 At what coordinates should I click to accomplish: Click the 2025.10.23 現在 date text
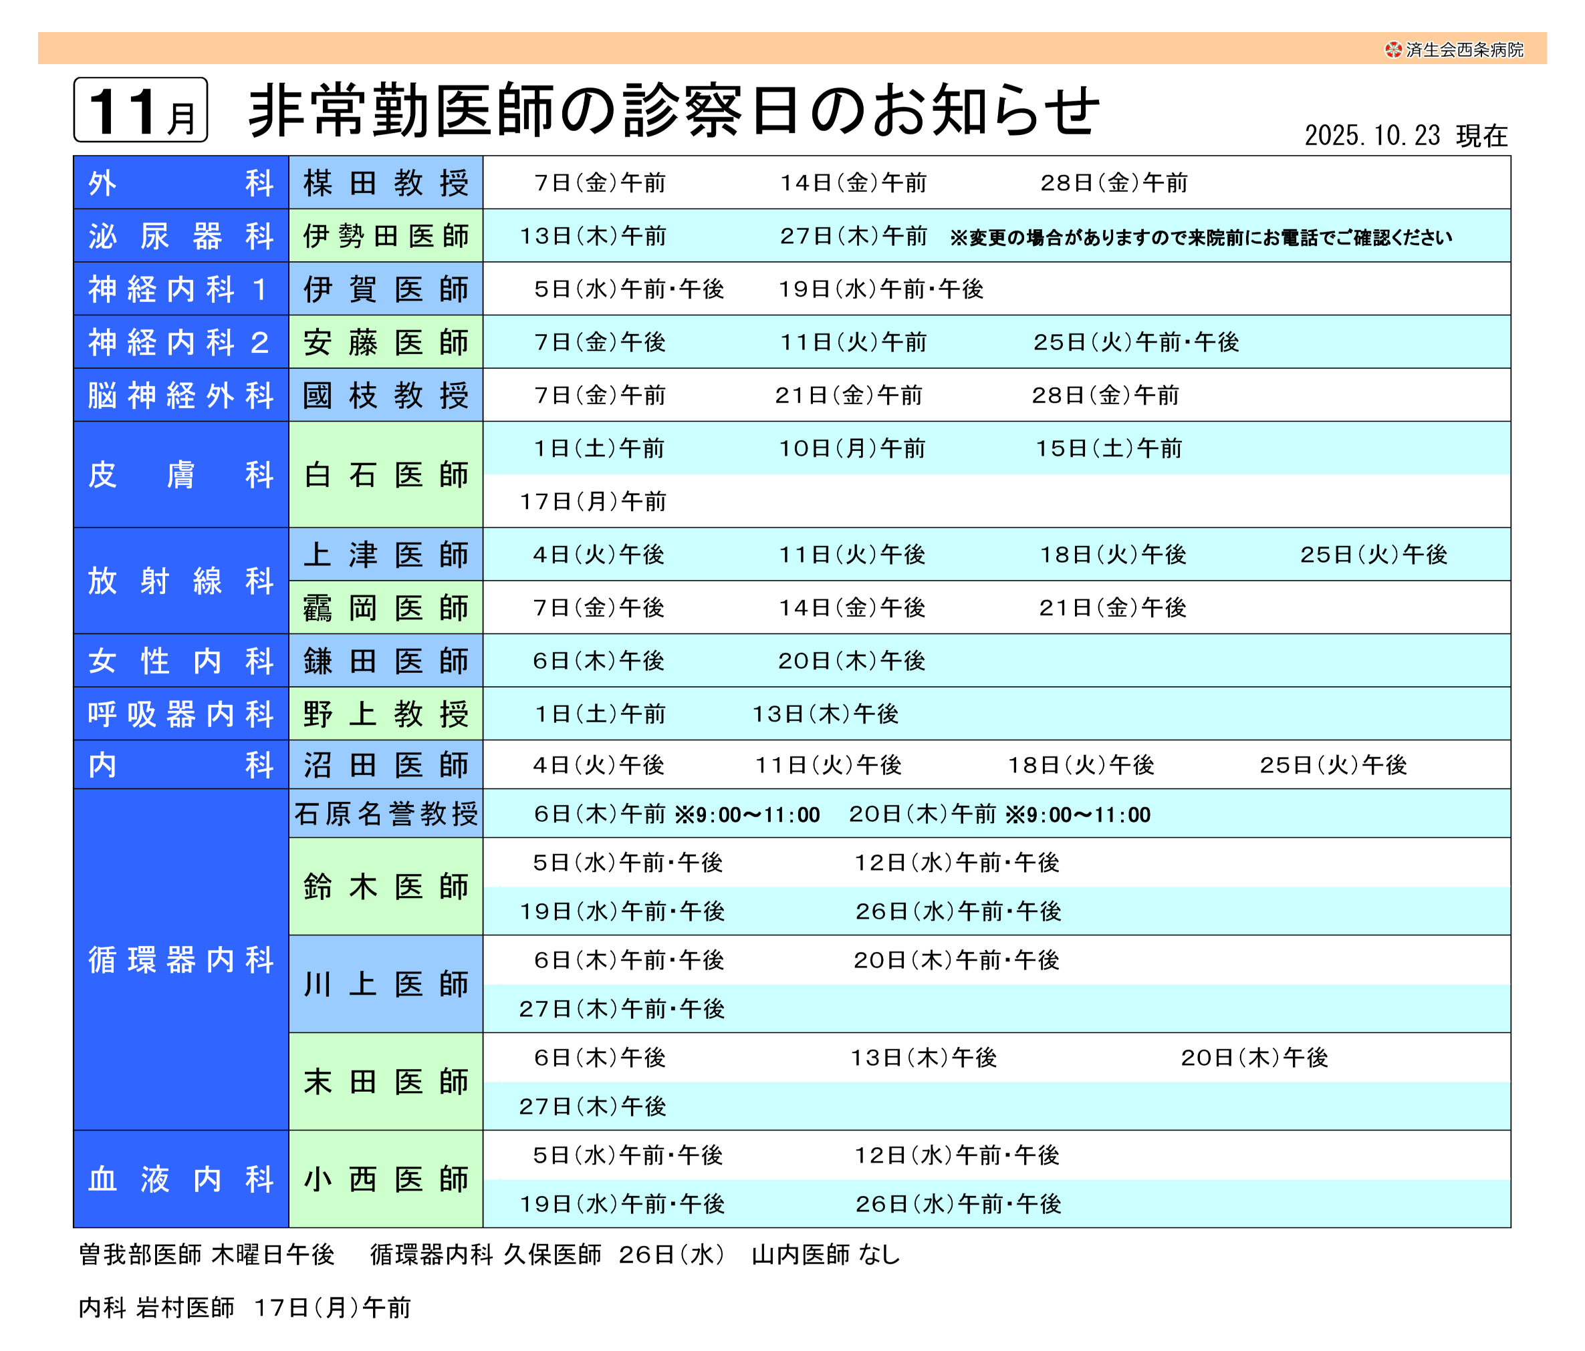(x=1405, y=136)
